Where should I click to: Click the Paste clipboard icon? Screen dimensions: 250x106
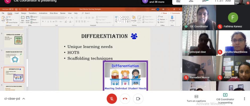pyautogui.click(x=3, y=18)
